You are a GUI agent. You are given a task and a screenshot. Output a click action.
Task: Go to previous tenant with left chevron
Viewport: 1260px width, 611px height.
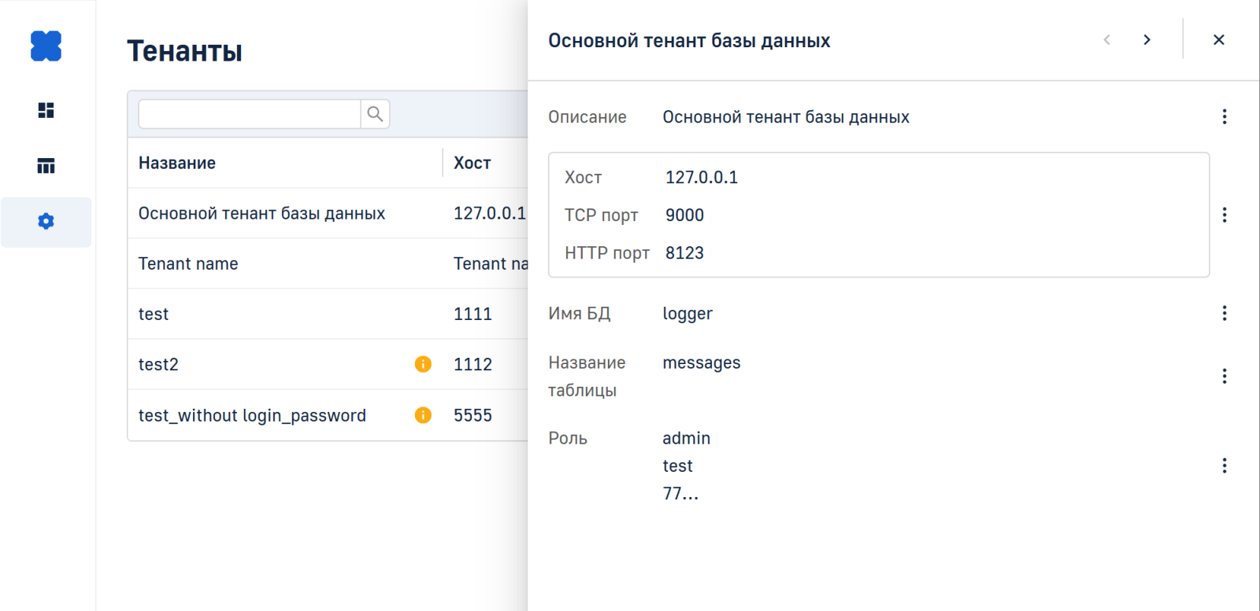1106,40
